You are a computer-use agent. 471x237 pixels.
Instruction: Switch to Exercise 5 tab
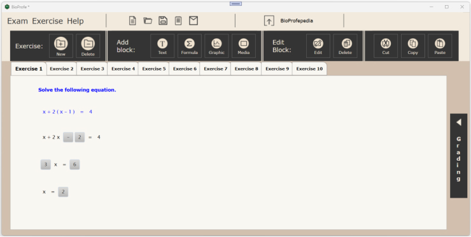pos(154,69)
